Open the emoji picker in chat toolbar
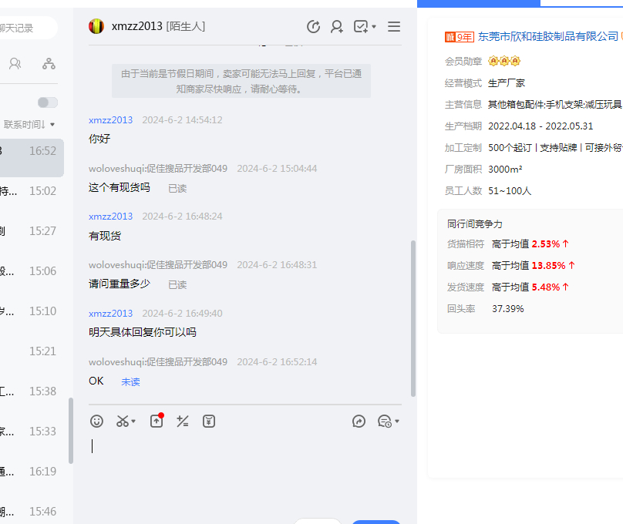This screenshot has height=524, width=623. point(96,422)
